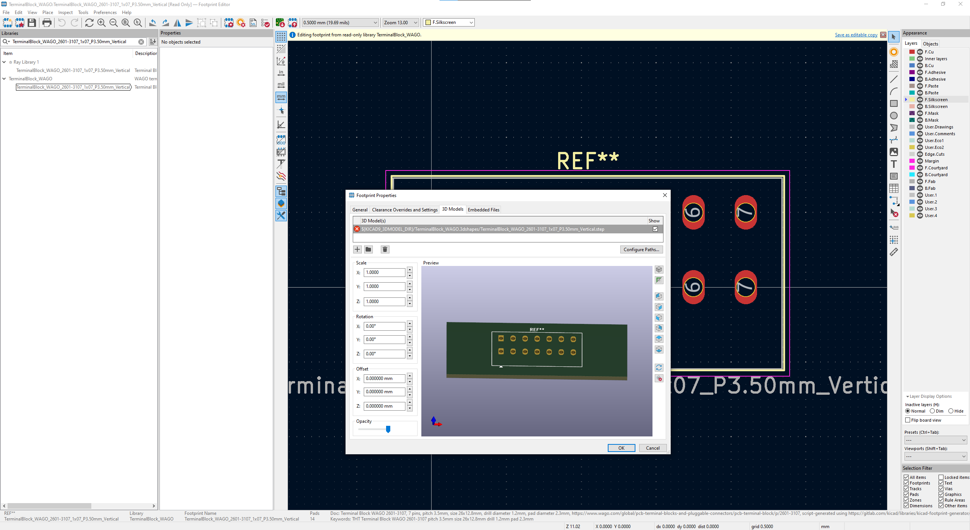Click the Scale X input field
This screenshot has width=970, height=530.
(384, 272)
